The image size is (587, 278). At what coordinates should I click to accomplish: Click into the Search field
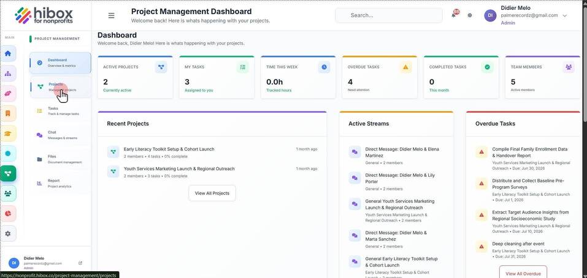(x=389, y=15)
